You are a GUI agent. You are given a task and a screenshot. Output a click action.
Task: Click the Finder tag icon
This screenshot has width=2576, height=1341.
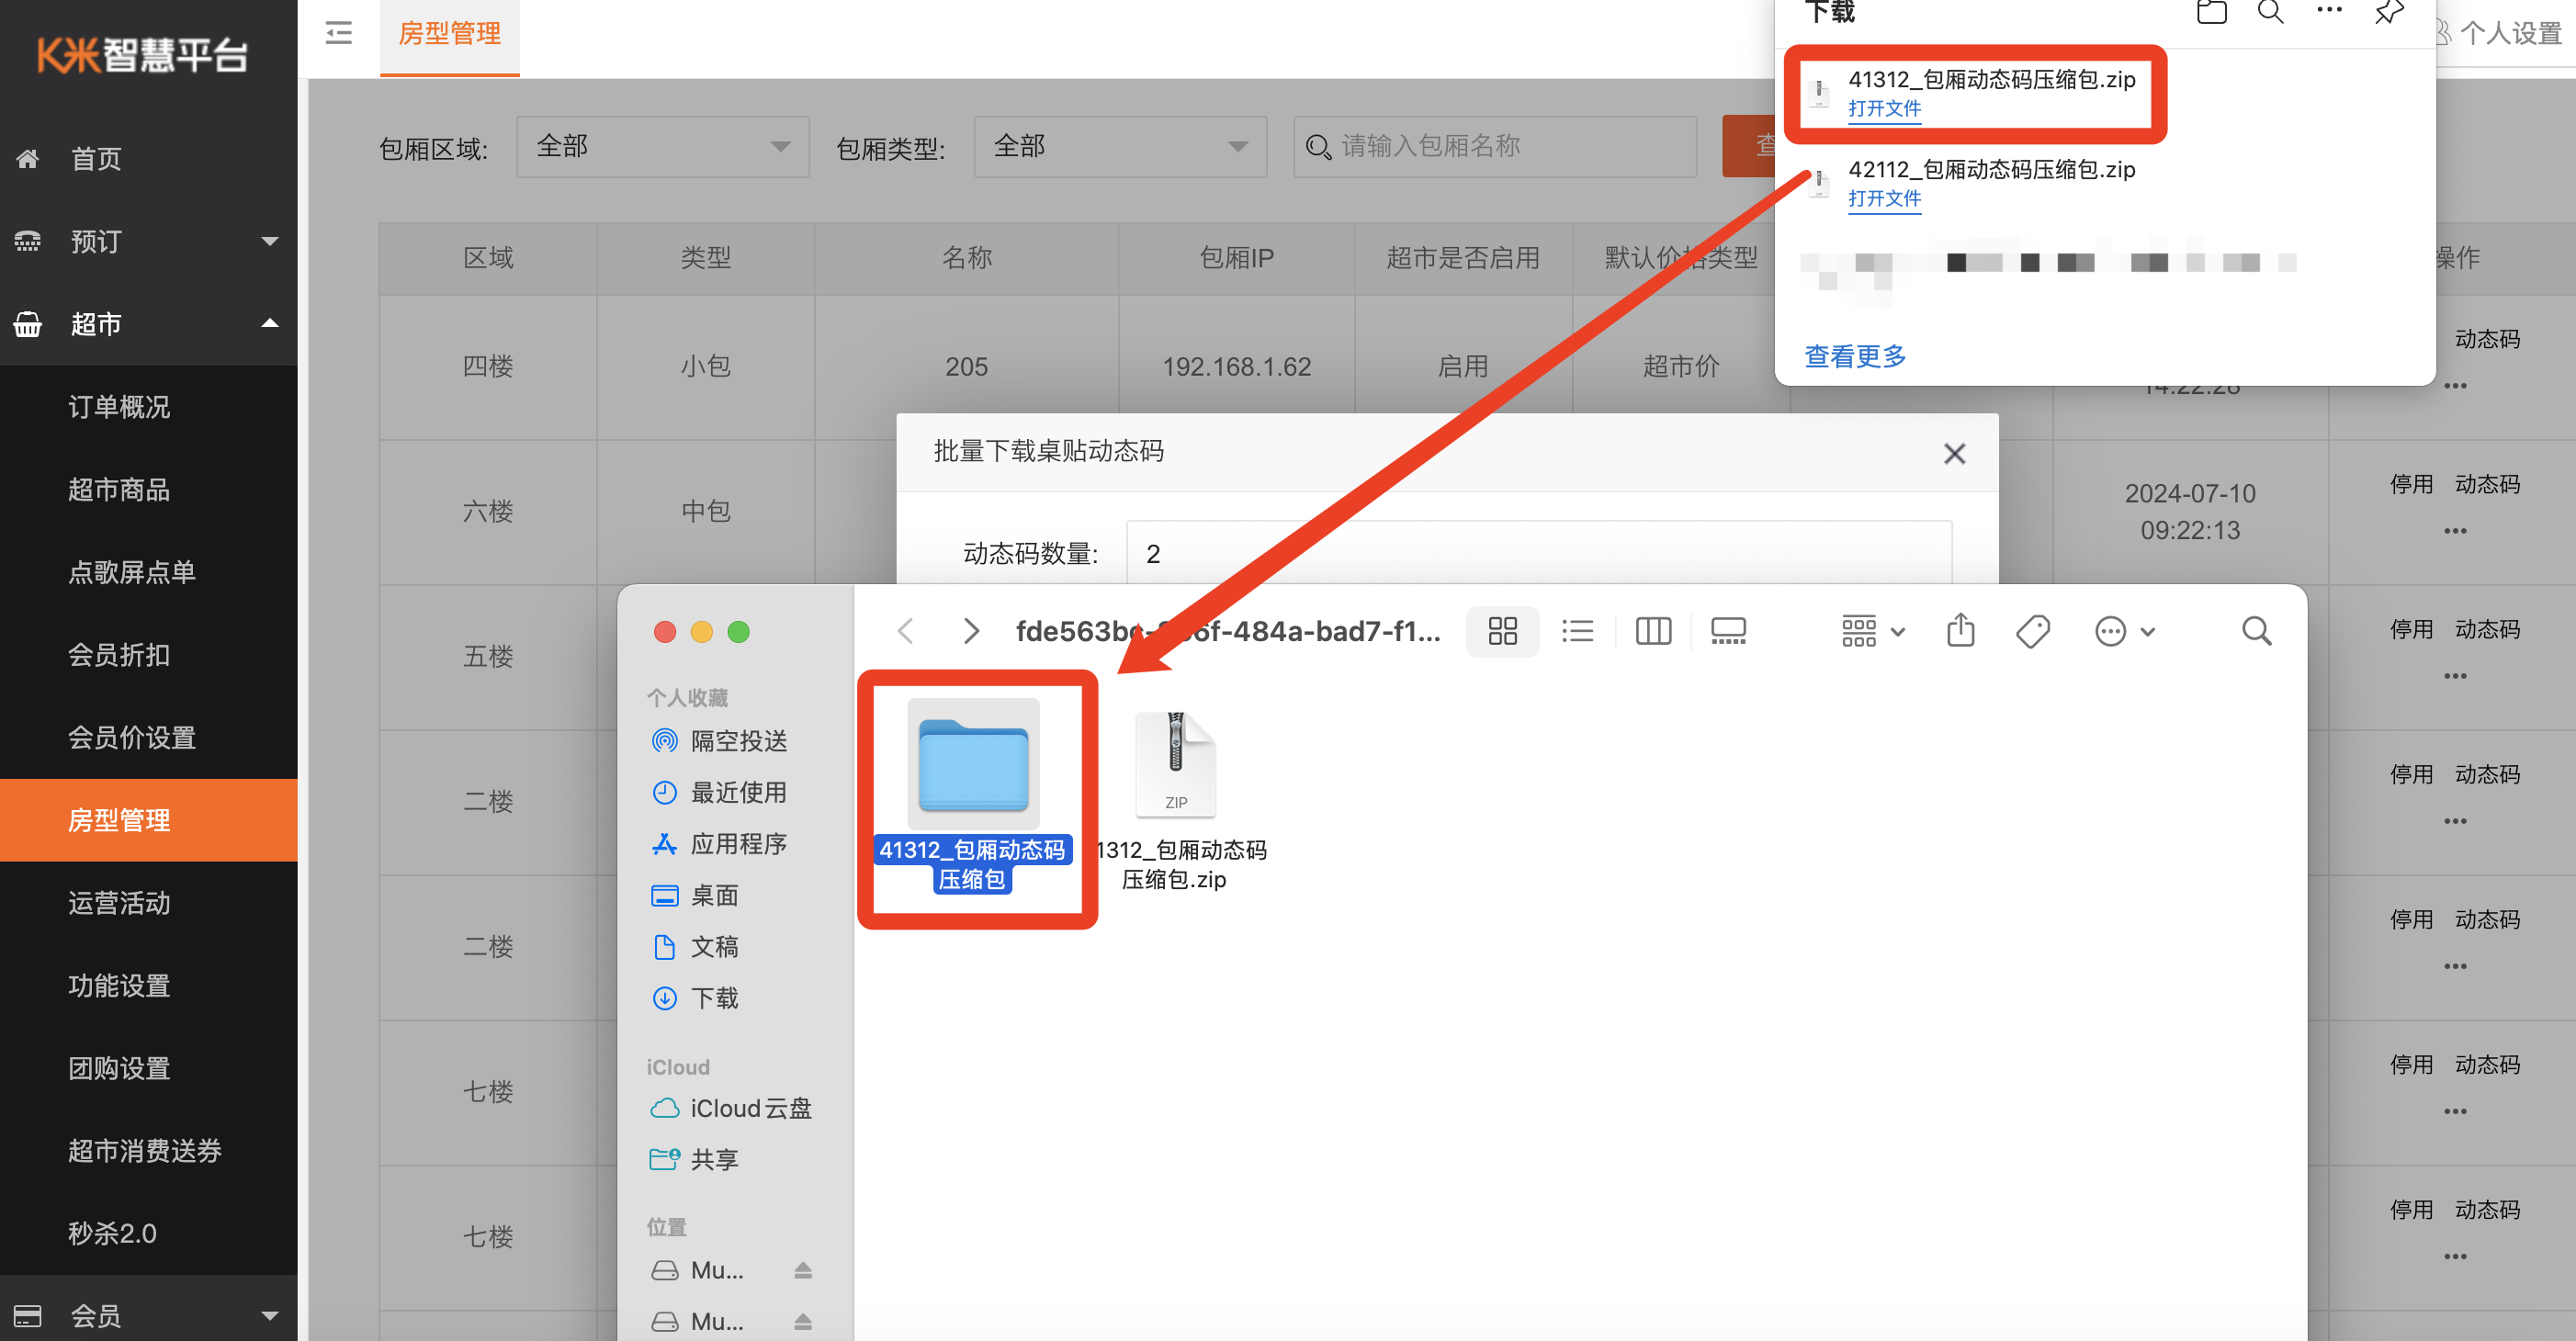coord(2033,631)
